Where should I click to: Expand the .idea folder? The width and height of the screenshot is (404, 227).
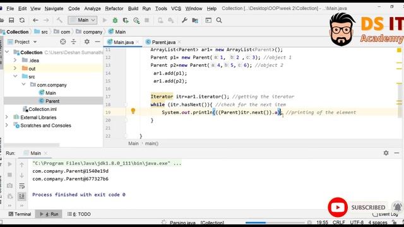15,61
